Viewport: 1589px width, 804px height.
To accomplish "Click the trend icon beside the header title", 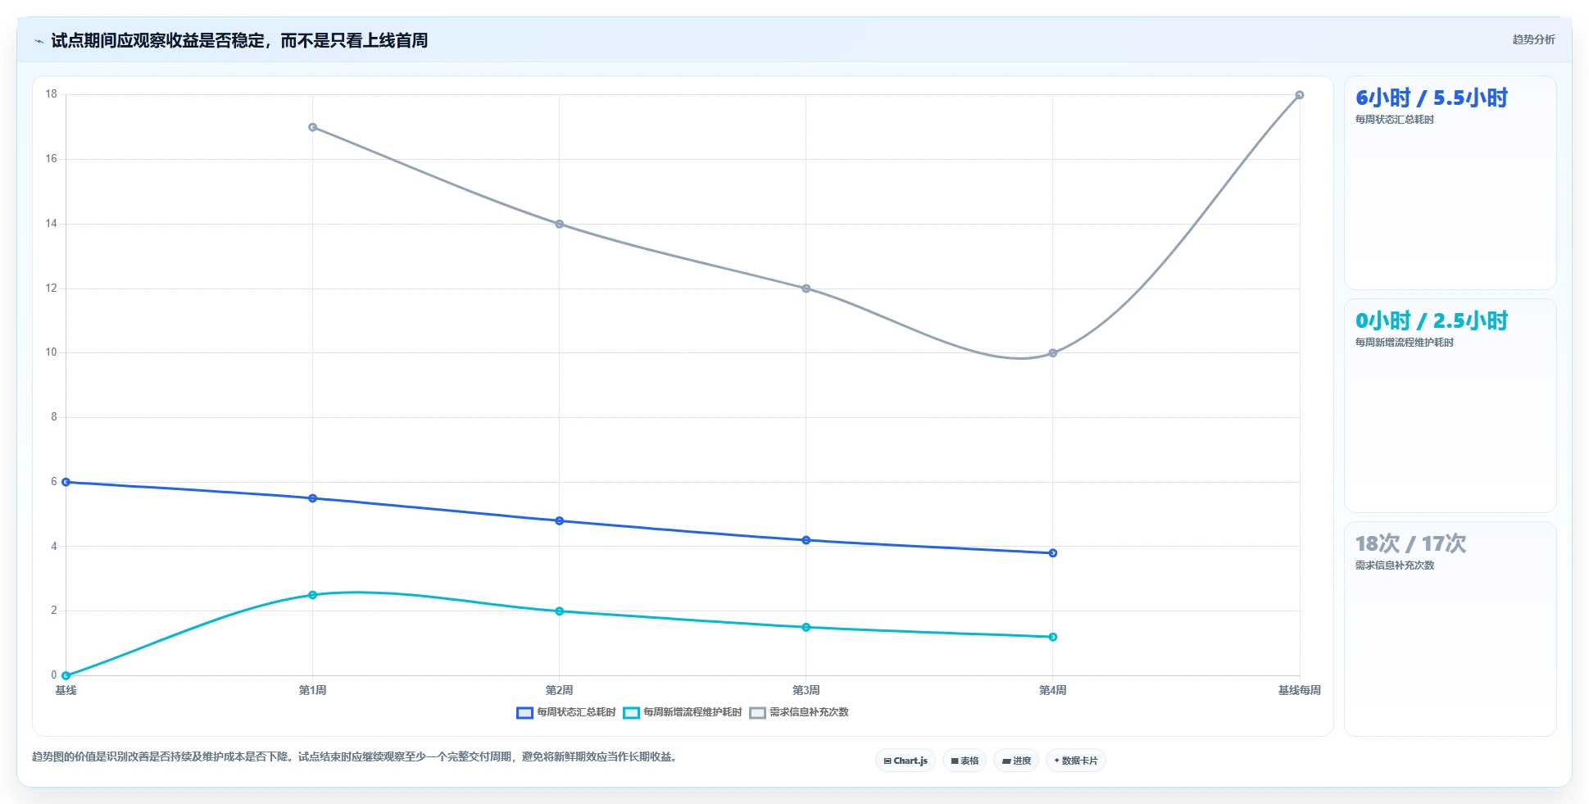I will pyautogui.click(x=39, y=41).
